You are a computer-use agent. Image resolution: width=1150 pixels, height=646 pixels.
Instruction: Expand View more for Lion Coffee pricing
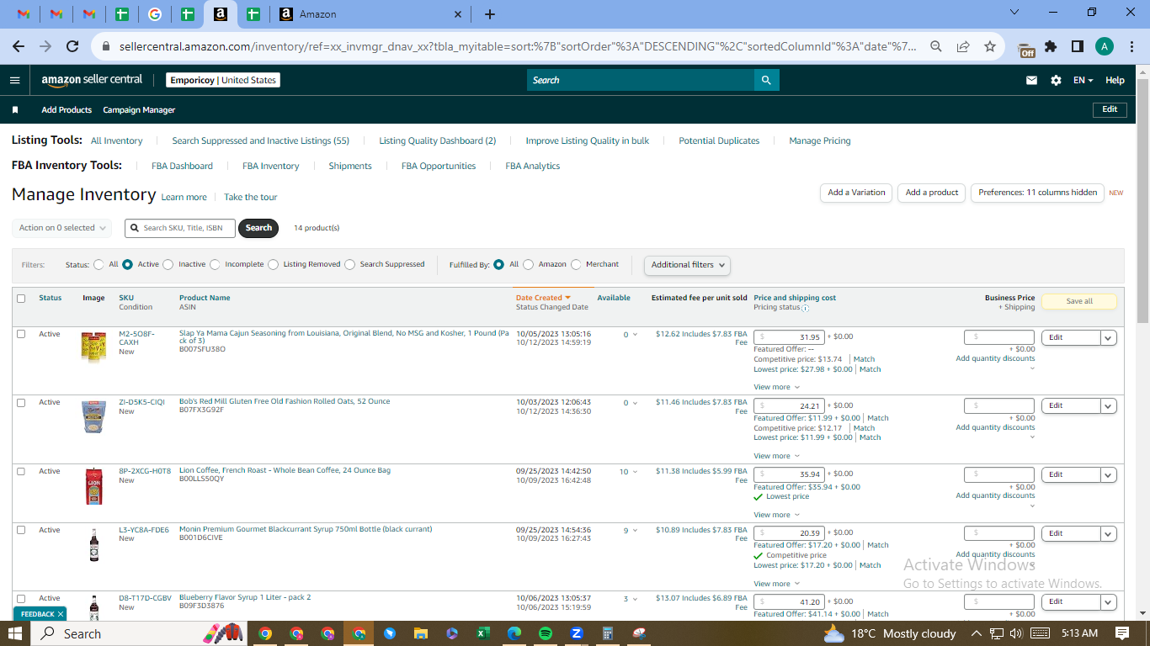pos(775,515)
